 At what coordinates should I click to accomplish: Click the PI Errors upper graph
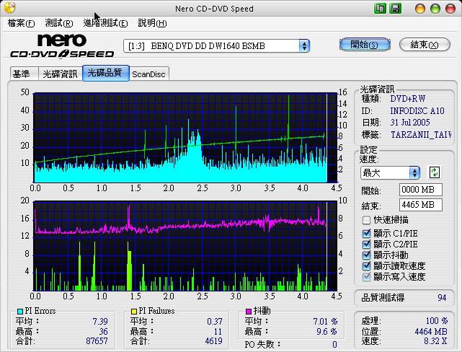point(185,138)
